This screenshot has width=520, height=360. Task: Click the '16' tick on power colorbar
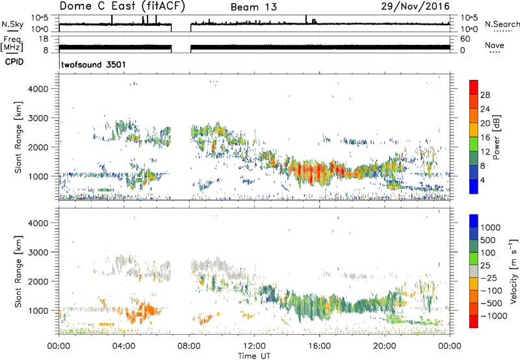click(485, 138)
